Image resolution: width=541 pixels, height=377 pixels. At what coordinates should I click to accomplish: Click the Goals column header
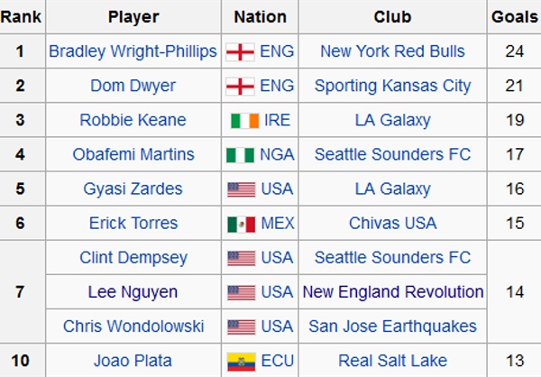point(515,17)
